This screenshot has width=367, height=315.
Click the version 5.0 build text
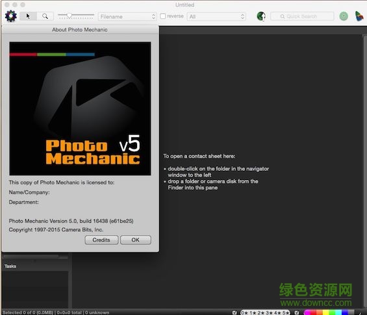[x=71, y=221]
